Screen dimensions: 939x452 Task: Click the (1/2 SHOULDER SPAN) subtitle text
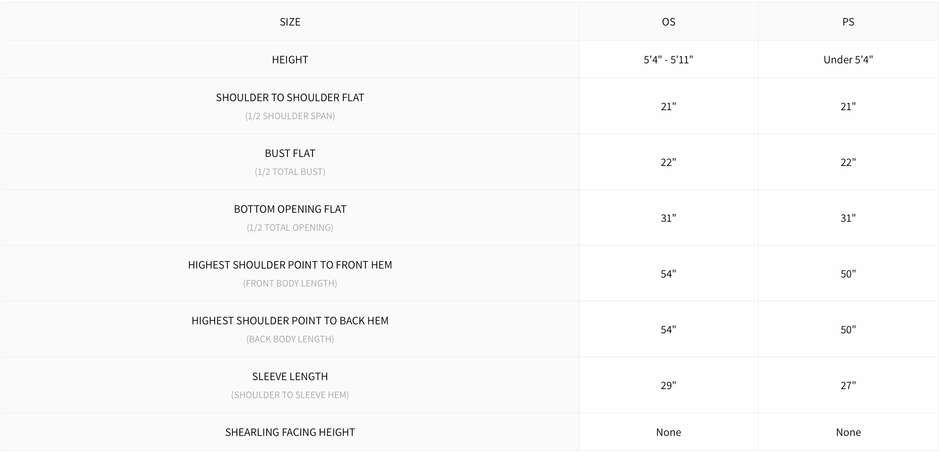point(290,116)
